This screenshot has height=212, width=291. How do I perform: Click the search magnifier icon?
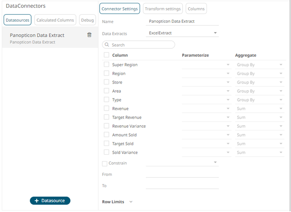coord(107,45)
